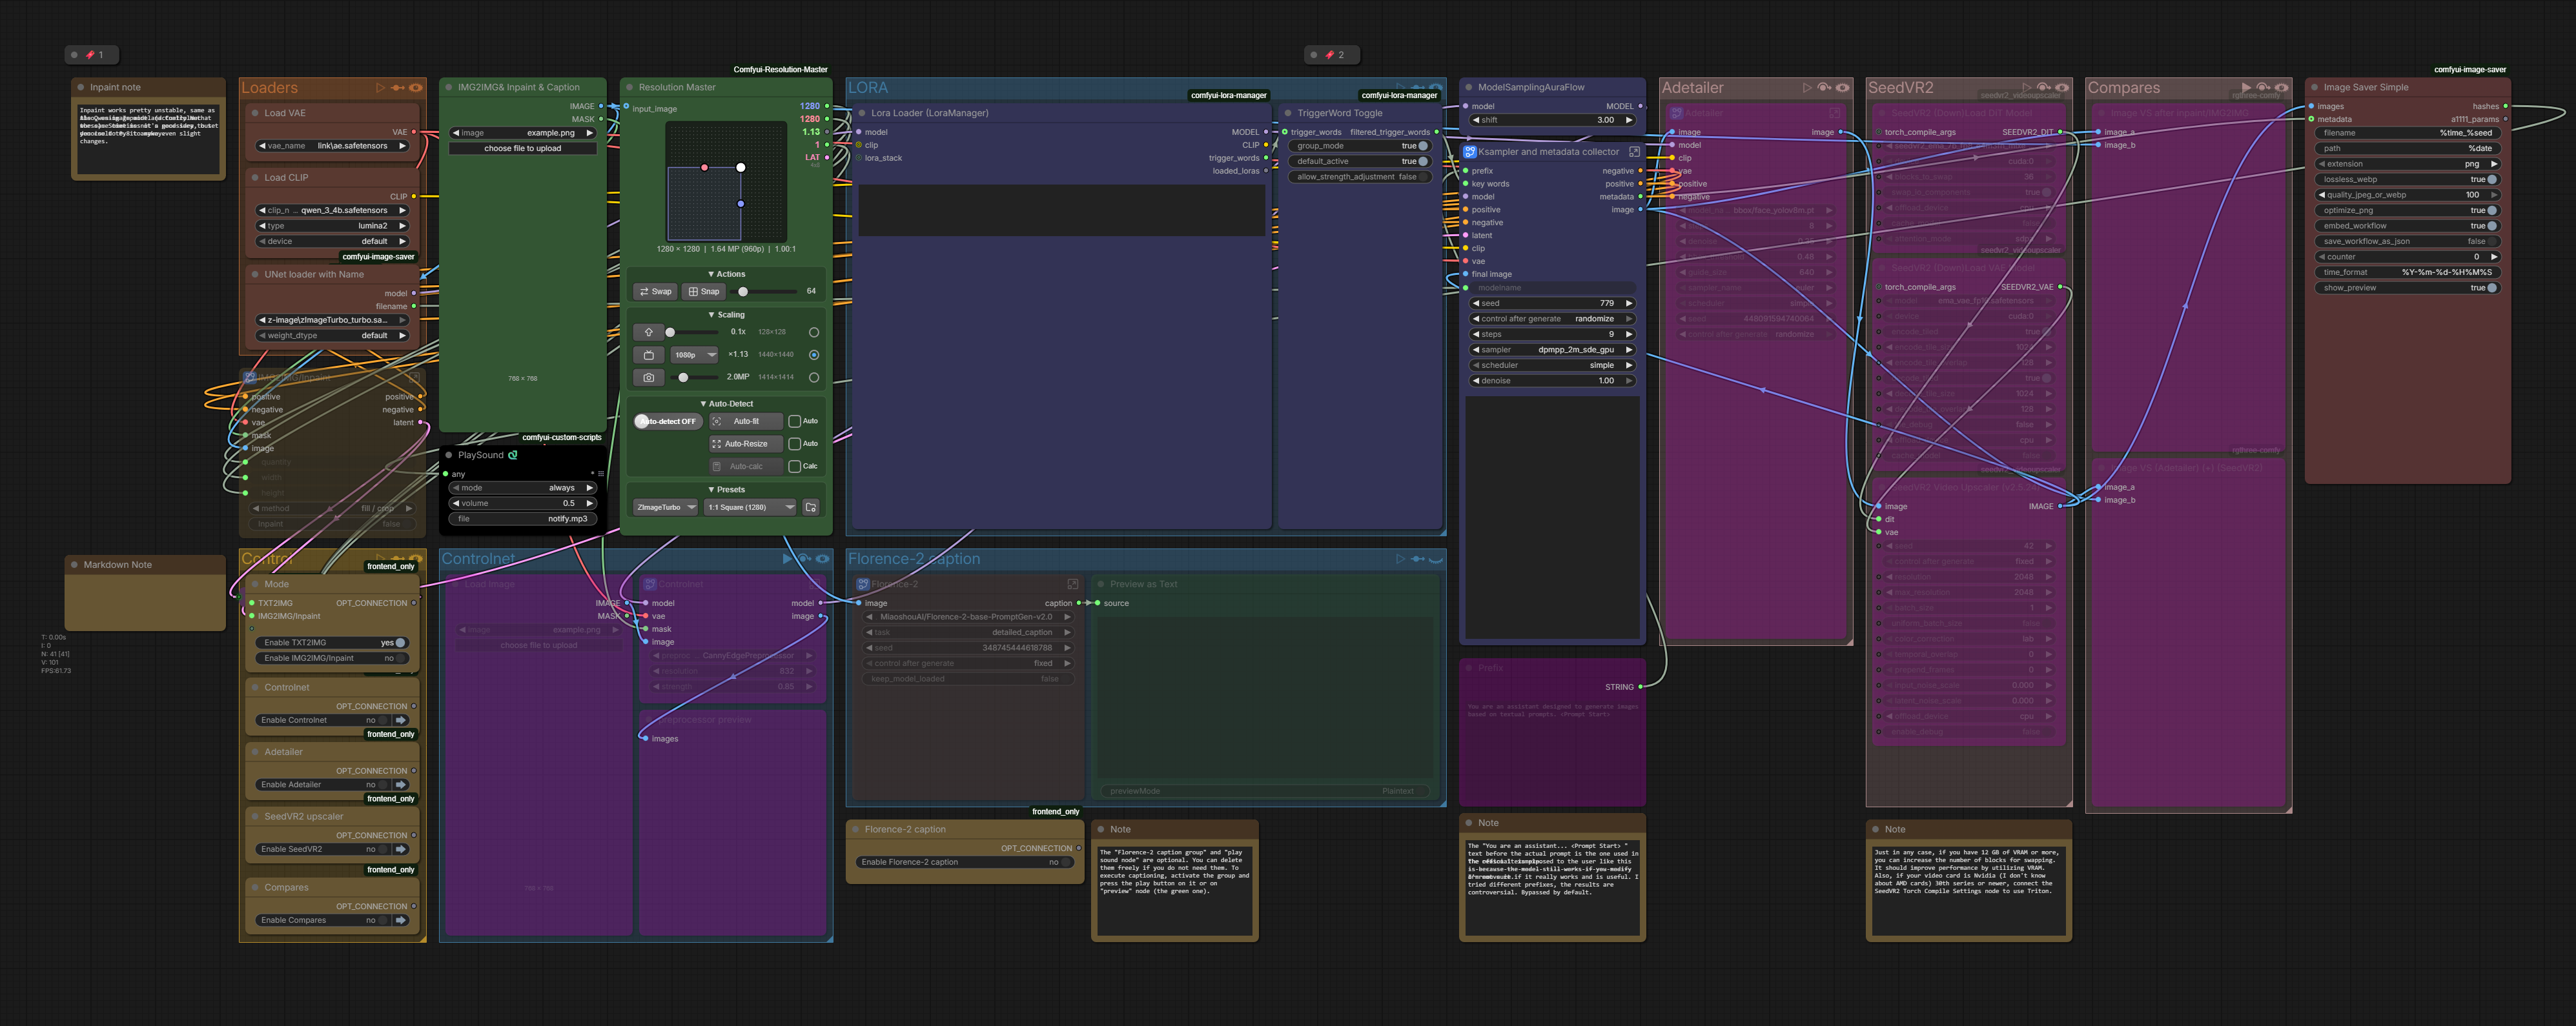Click the arrow button next to Enable Compares
The height and width of the screenshot is (1026, 2576).
pyautogui.click(x=401, y=920)
